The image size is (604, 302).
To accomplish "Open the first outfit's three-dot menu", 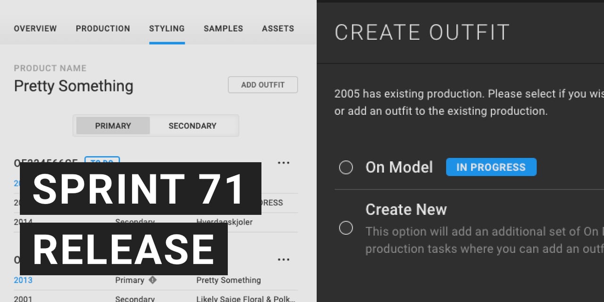I will [283, 163].
